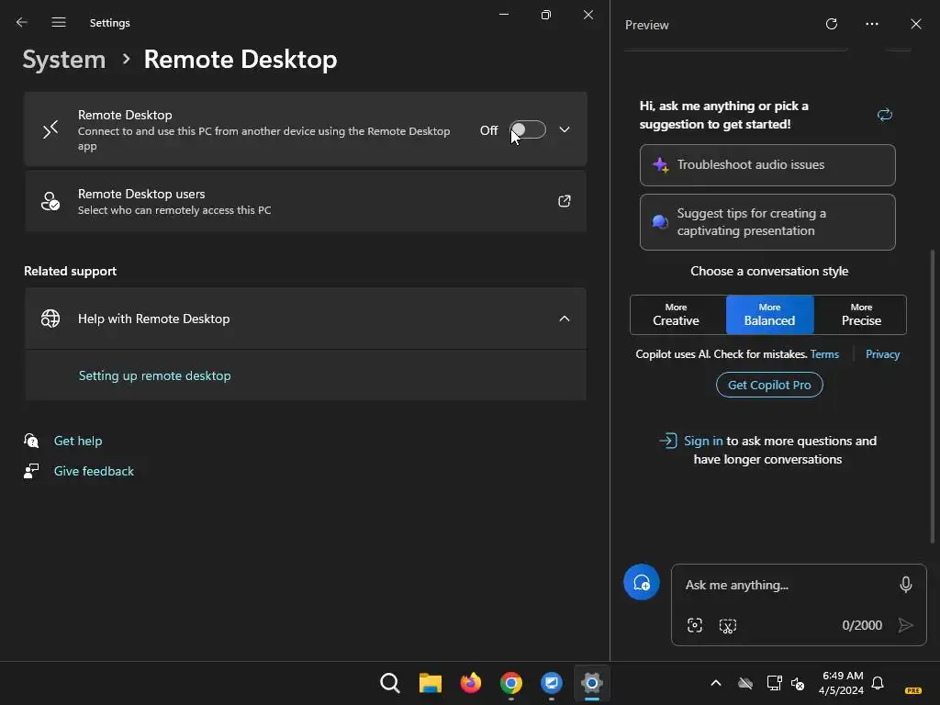The image size is (940, 705).
Task: Close the Copilot Preview pane
Action: (916, 24)
